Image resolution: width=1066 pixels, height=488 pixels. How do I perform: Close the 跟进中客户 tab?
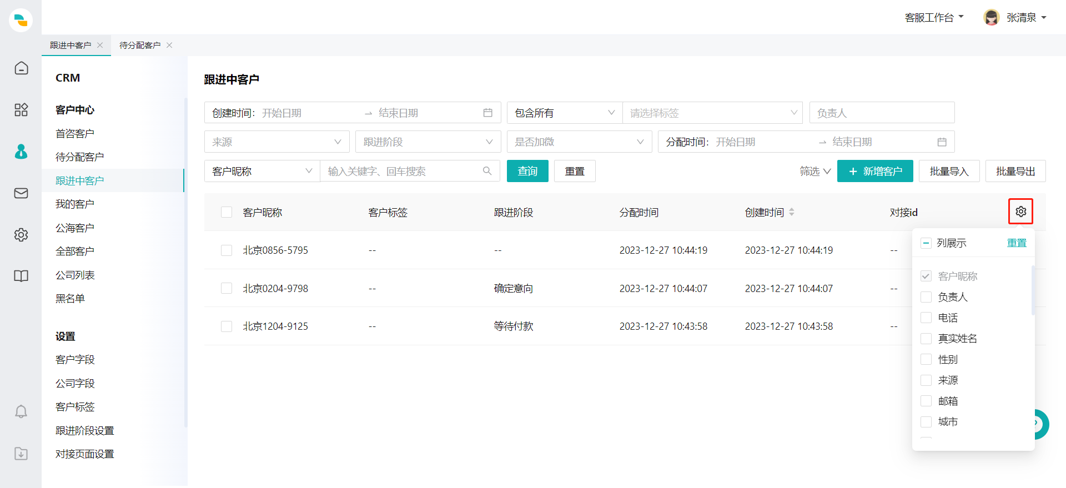point(100,45)
